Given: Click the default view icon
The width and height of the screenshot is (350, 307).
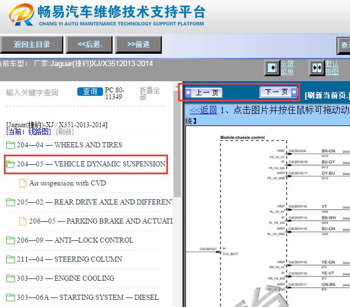Looking at the screenshot, I should pyautogui.click(x=316, y=68).
